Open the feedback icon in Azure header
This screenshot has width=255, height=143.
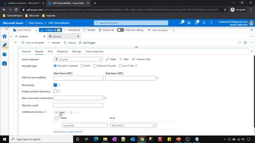[x=204, y=23]
